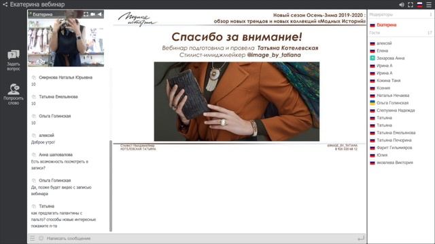This screenshot has width=435, height=244.
Task: Click the Попросить слово button
Action: (14, 94)
